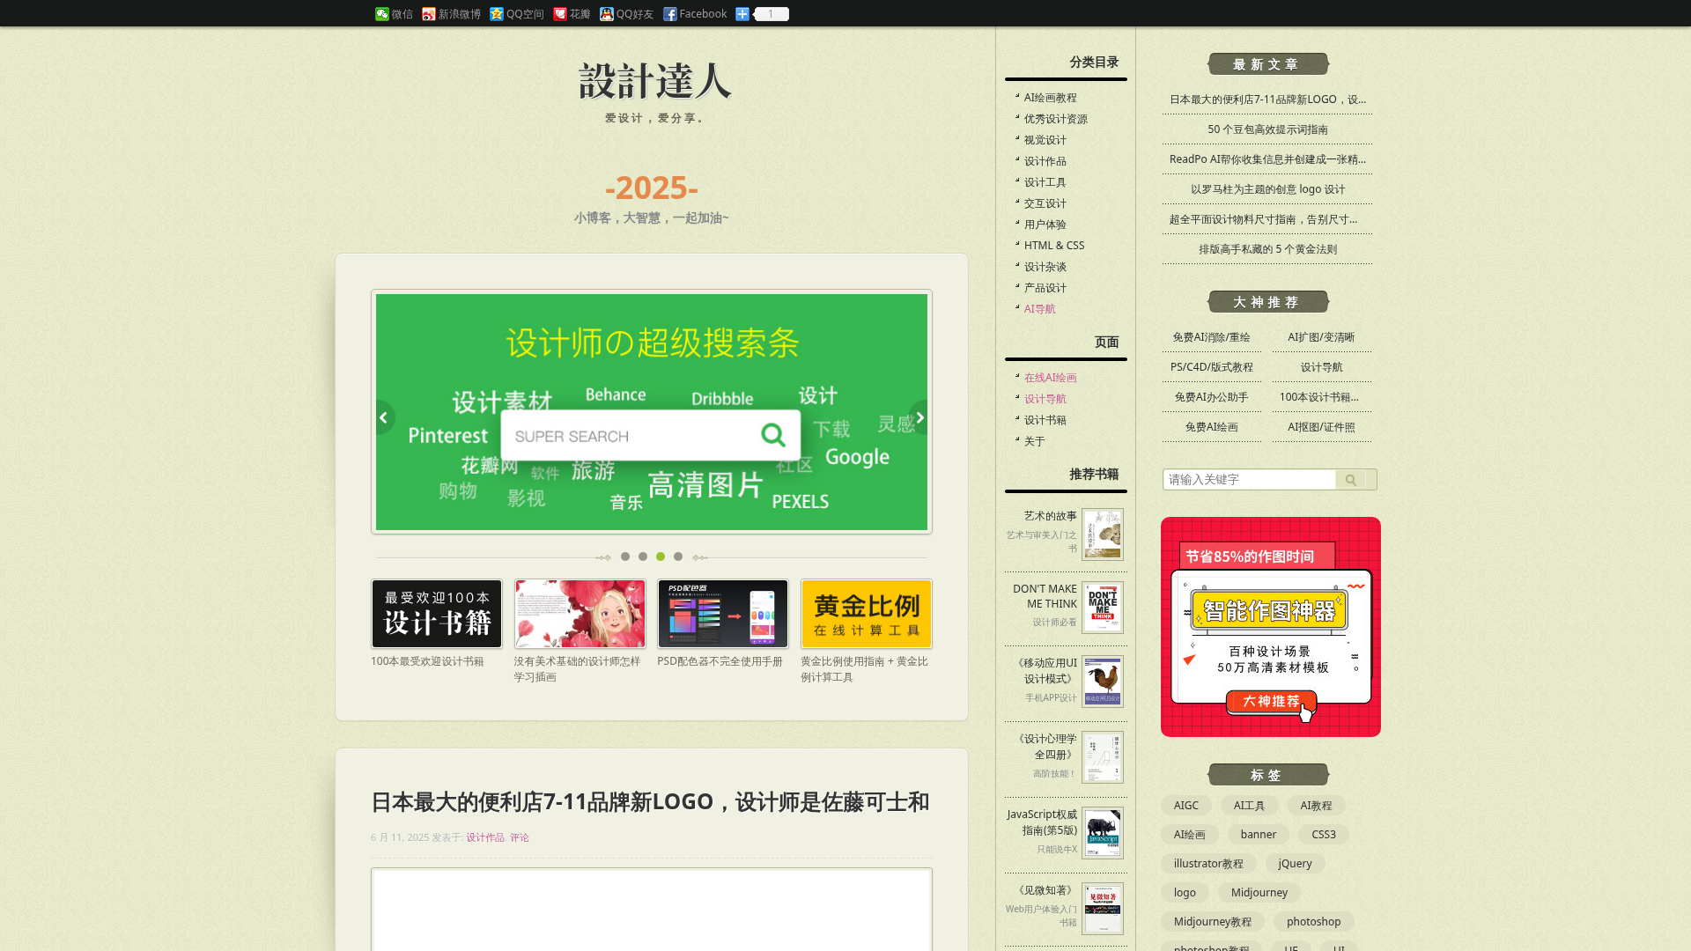Share to QQ空间 icon
Viewport: 1691px width, 951px height.
pyautogui.click(x=497, y=14)
